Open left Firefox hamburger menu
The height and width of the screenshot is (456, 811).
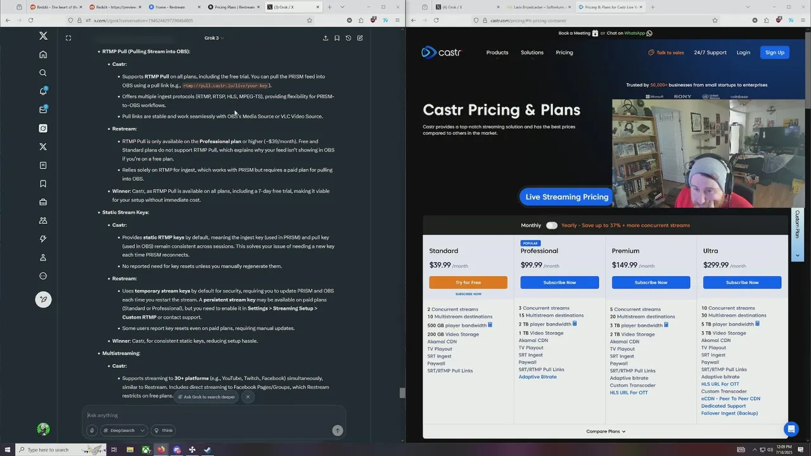pos(397,20)
